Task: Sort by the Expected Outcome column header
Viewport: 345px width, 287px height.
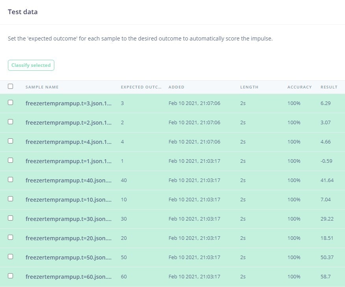Action: coord(141,87)
